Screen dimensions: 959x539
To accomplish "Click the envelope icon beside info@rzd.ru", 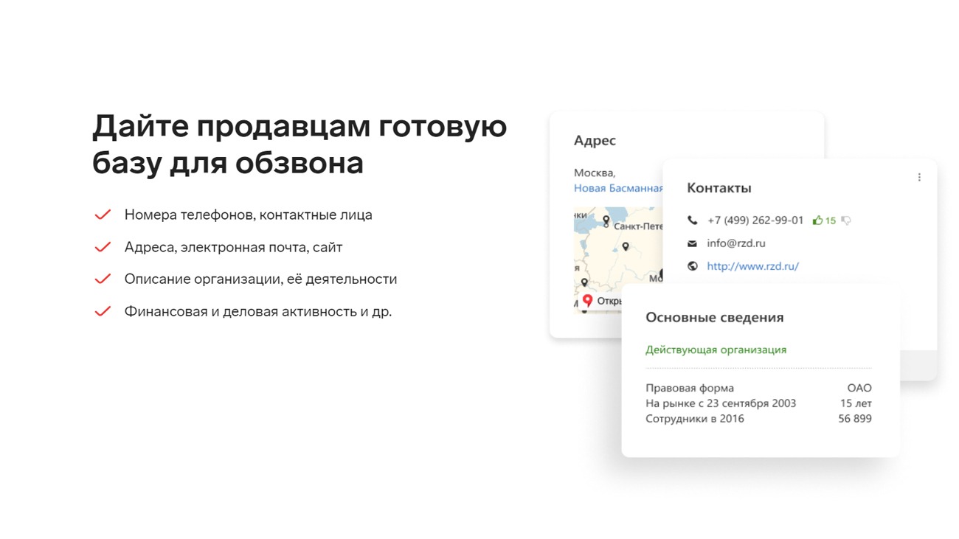I will (692, 243).
